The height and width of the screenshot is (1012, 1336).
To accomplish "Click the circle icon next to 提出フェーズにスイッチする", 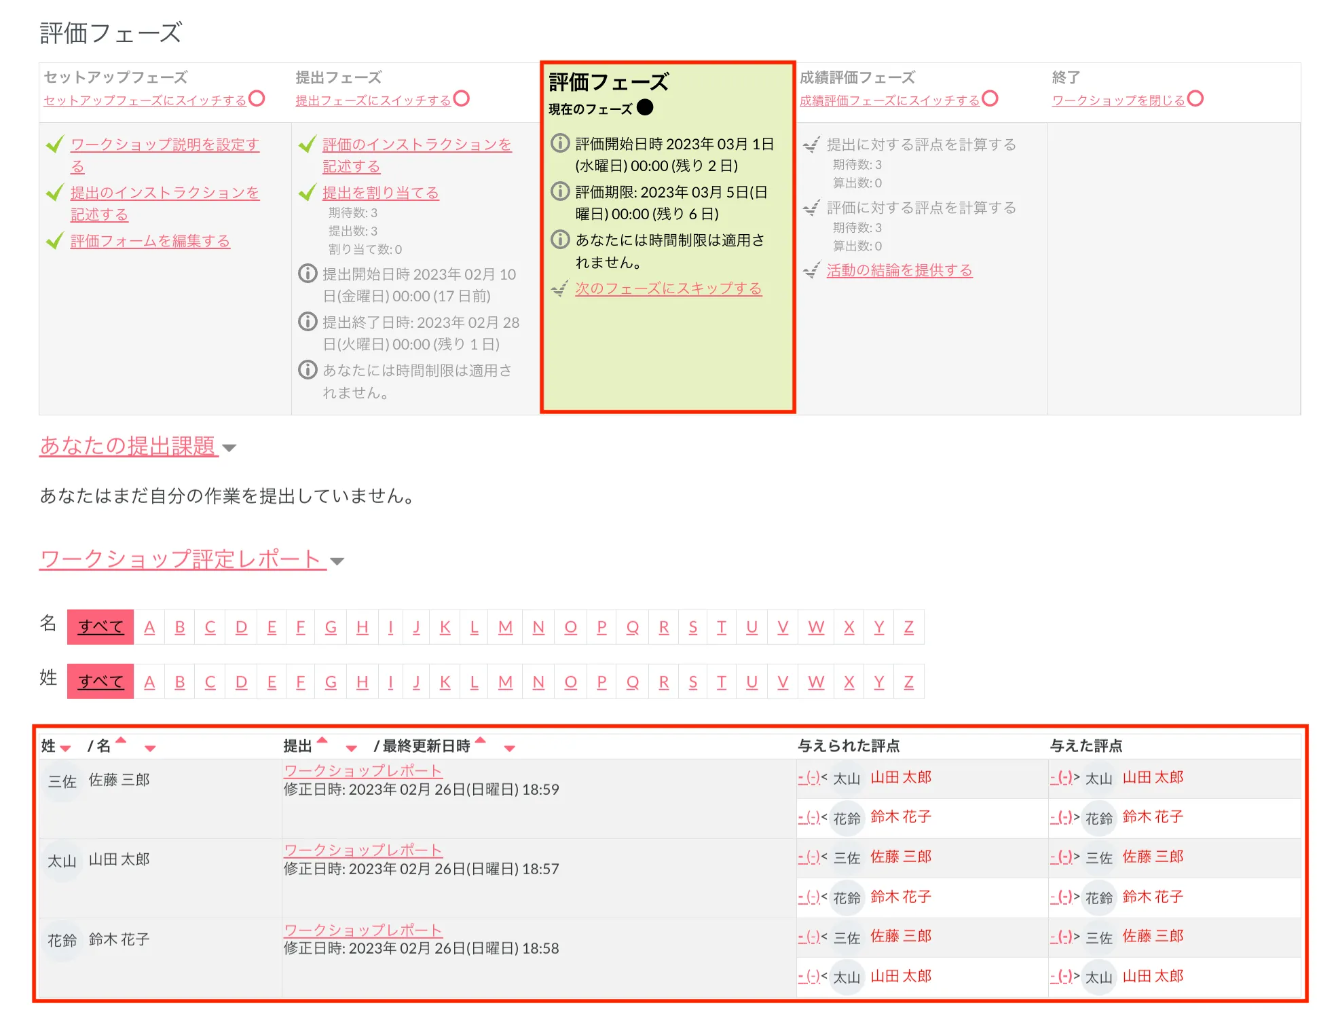I will click(x=462, y=98).
